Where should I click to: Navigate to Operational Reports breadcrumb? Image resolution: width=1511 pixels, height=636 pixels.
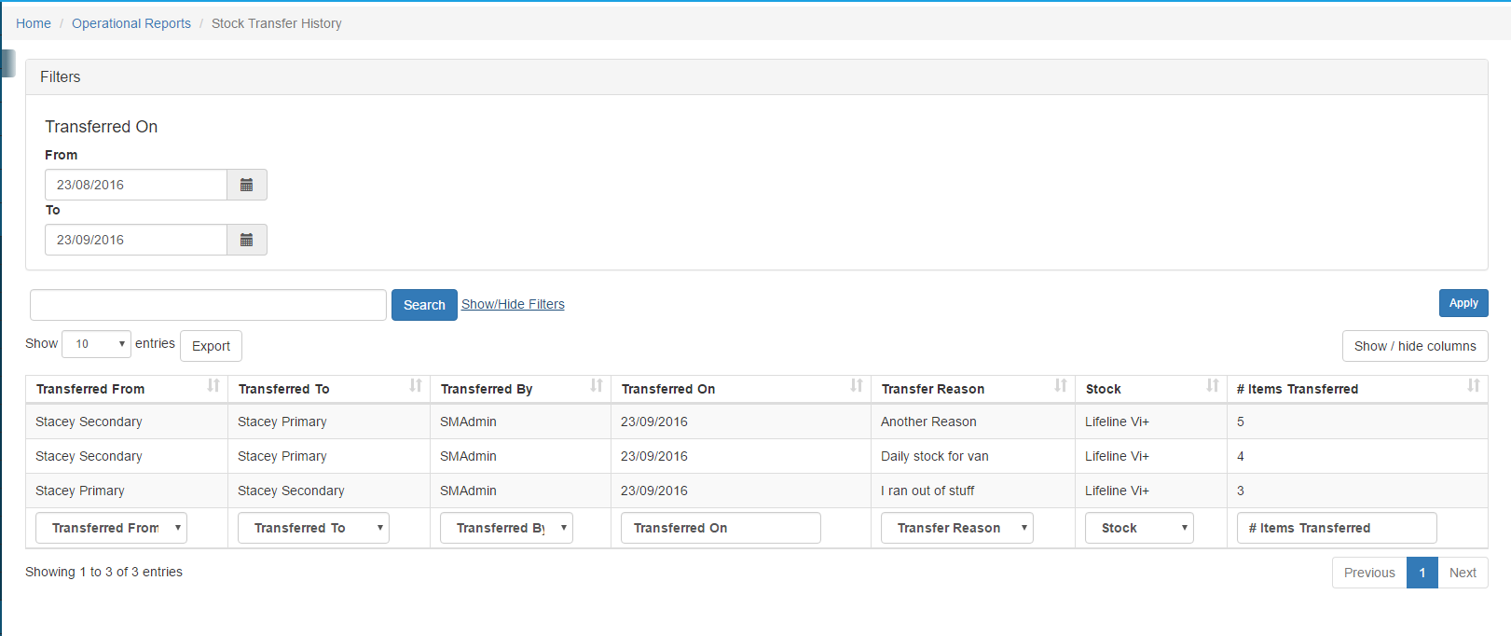[x=131, y=23]
